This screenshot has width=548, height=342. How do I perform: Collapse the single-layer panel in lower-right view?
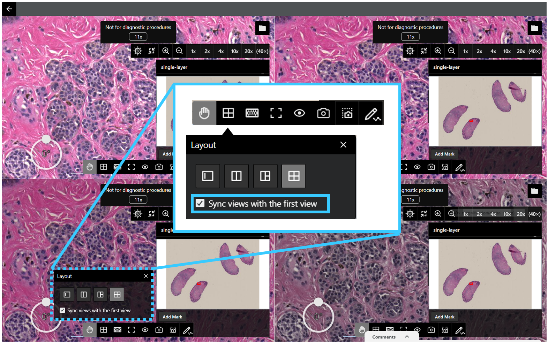[535, 236]
